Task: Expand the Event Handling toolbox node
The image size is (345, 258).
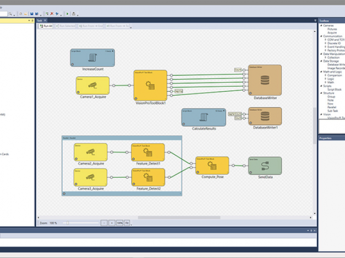Action: click(326, 47)
